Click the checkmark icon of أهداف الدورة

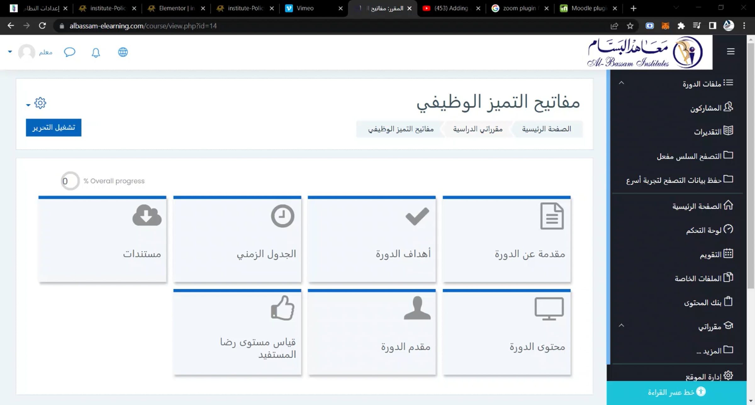(417, 216)
